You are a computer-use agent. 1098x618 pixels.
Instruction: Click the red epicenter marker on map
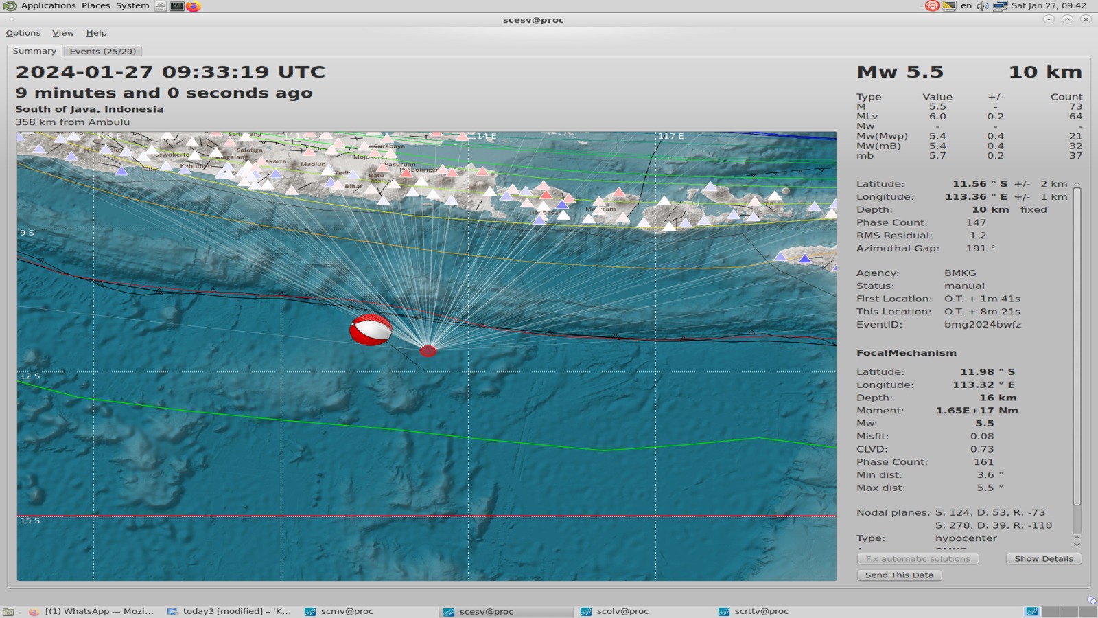coord(428,351)
